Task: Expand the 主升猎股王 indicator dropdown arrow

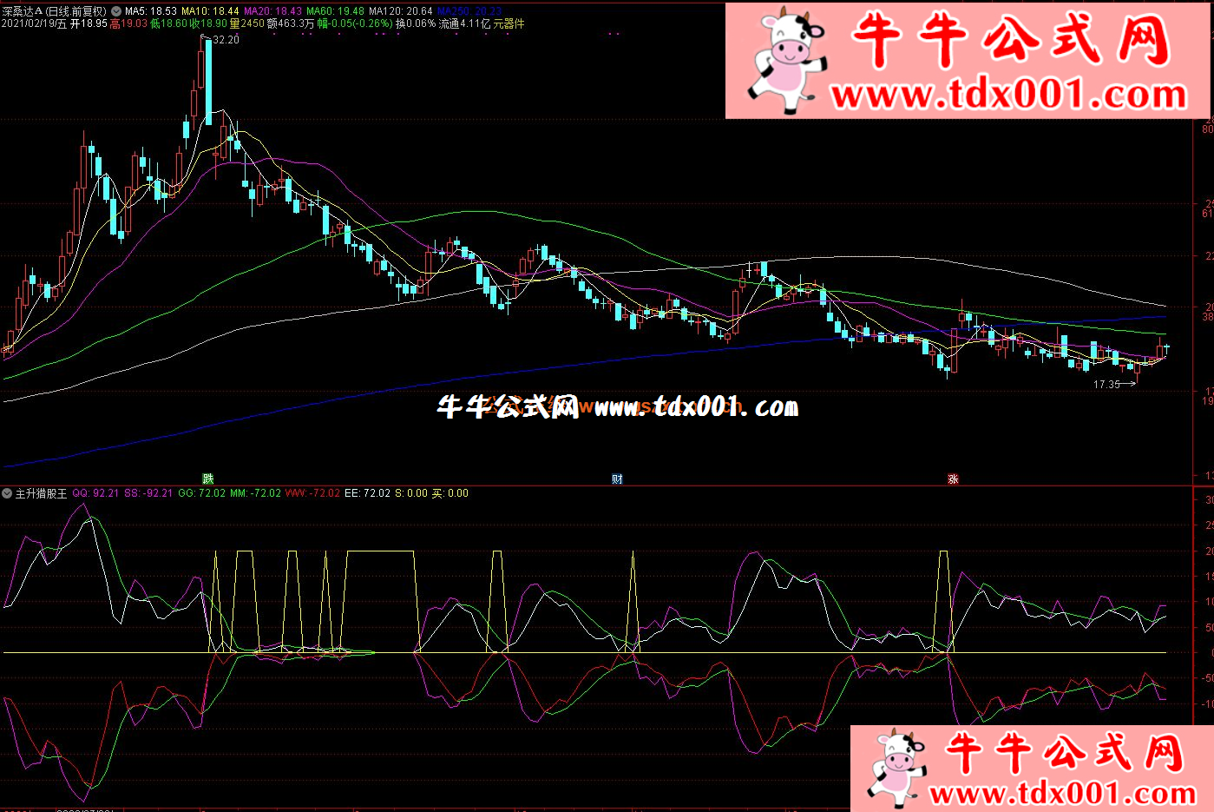Action: (7, 493)
